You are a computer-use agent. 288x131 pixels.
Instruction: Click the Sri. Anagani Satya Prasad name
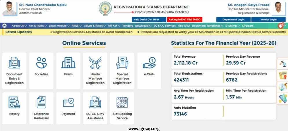click(249, 5)
